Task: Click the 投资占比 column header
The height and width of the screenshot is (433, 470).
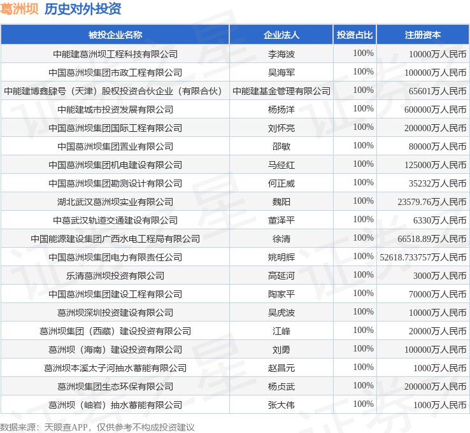Action: click(x=355, y=35)
